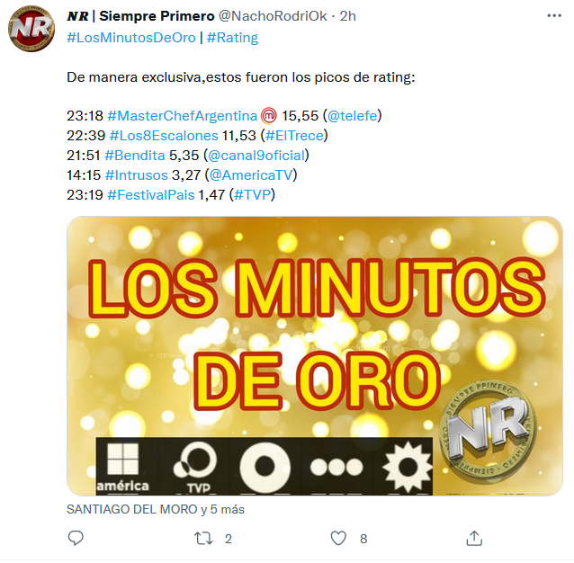This screenshot has height=563, width=574.
Task: Open the Los Minutos de Oro image
Action: point(315,356)
